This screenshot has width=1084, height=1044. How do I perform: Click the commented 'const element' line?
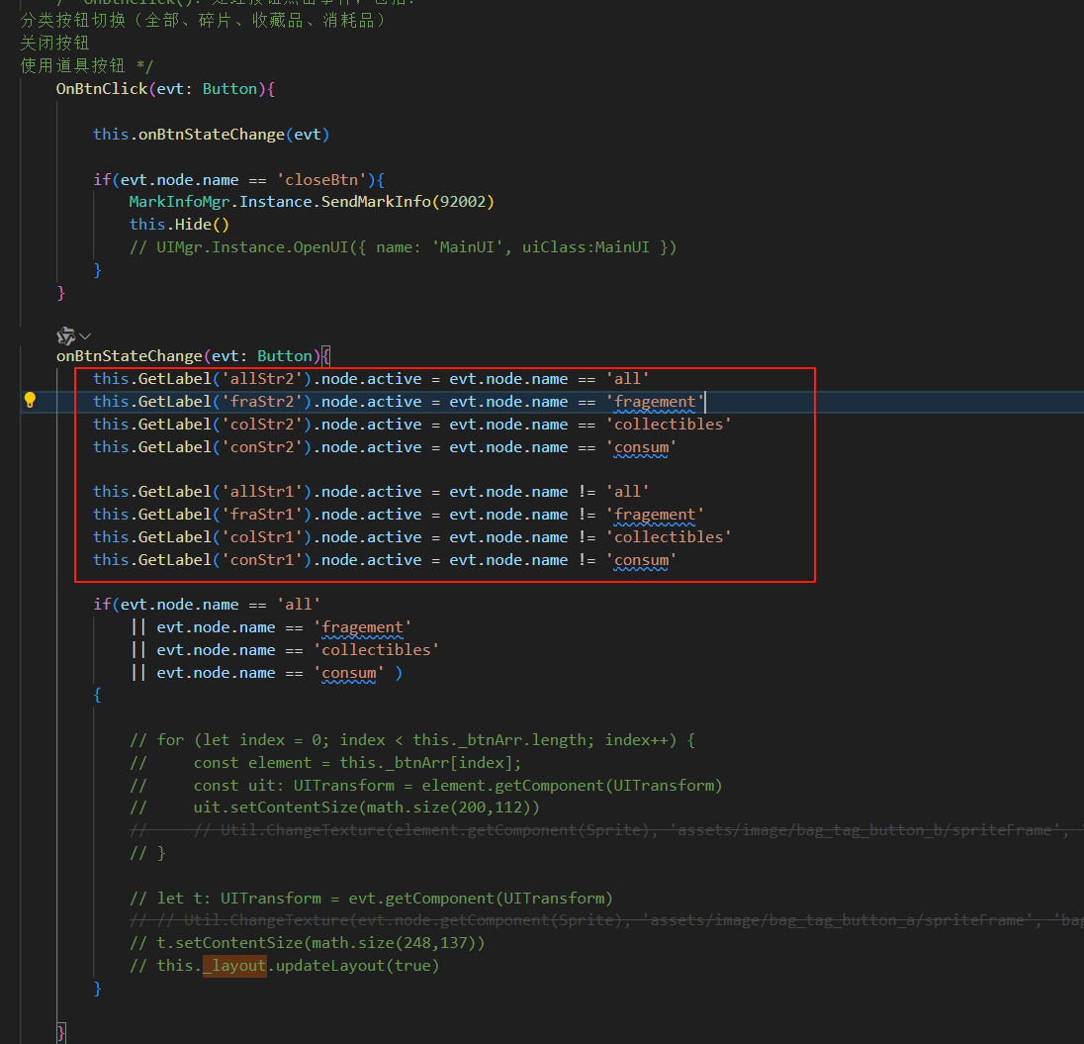325,763
